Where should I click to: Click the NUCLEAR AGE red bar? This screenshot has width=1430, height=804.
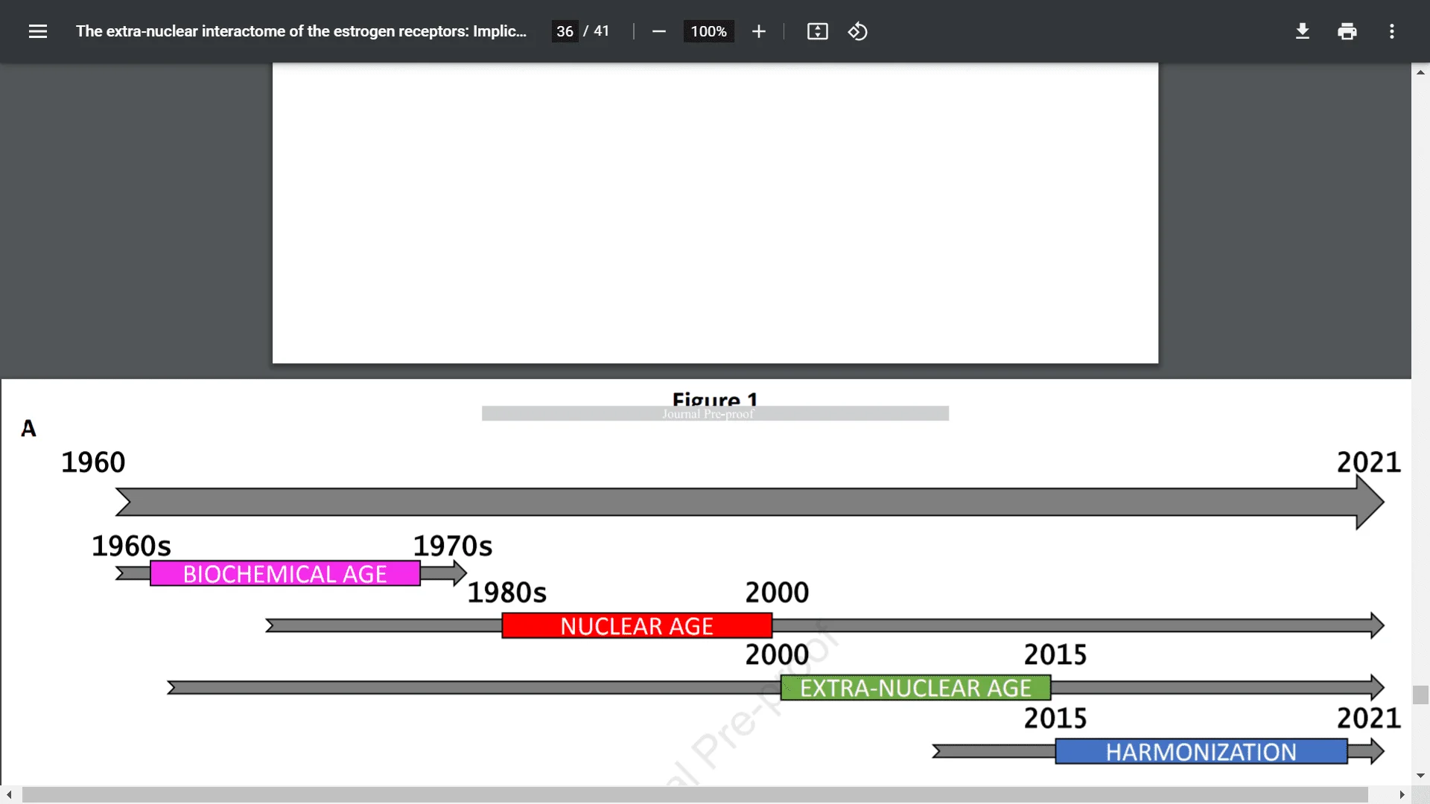[637, 626]
